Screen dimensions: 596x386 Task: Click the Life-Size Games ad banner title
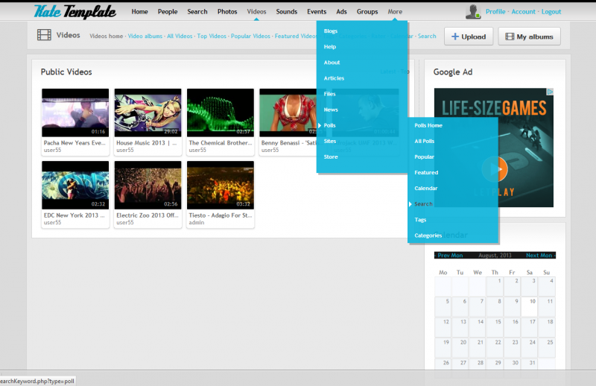494,108
